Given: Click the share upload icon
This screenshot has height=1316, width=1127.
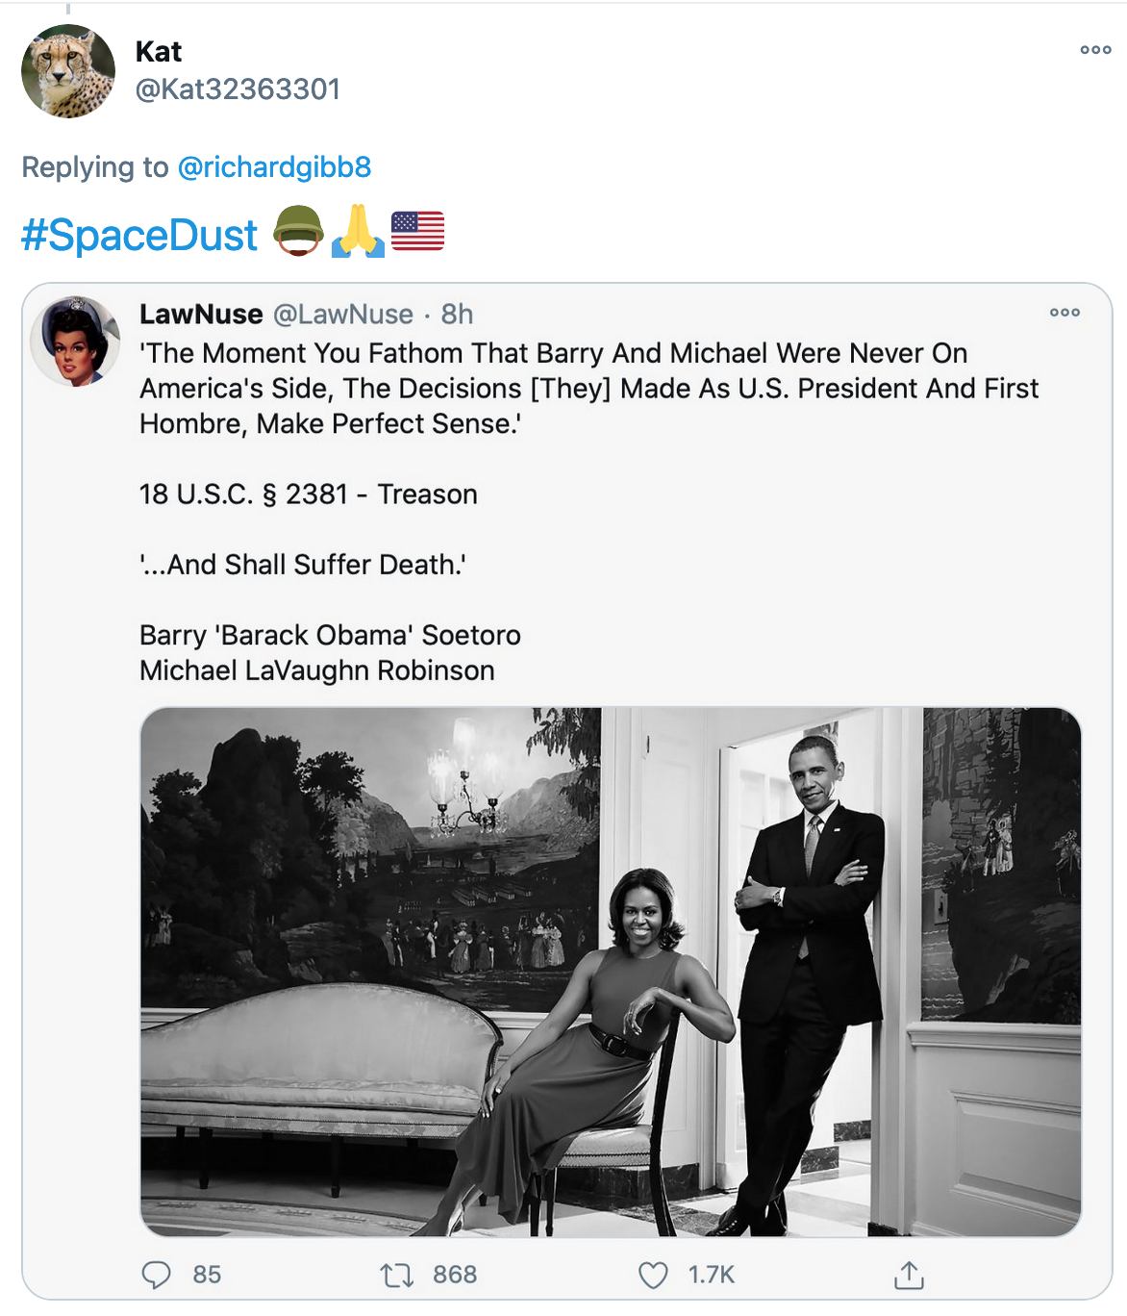Looking at the screenshot, I should [909, 1275].
